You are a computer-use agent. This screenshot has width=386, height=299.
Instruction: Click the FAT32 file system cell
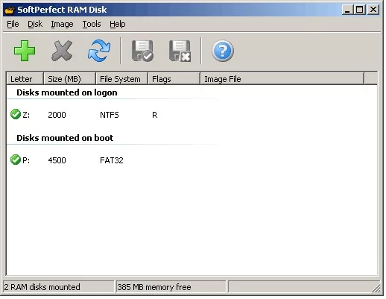click(112, 160)
